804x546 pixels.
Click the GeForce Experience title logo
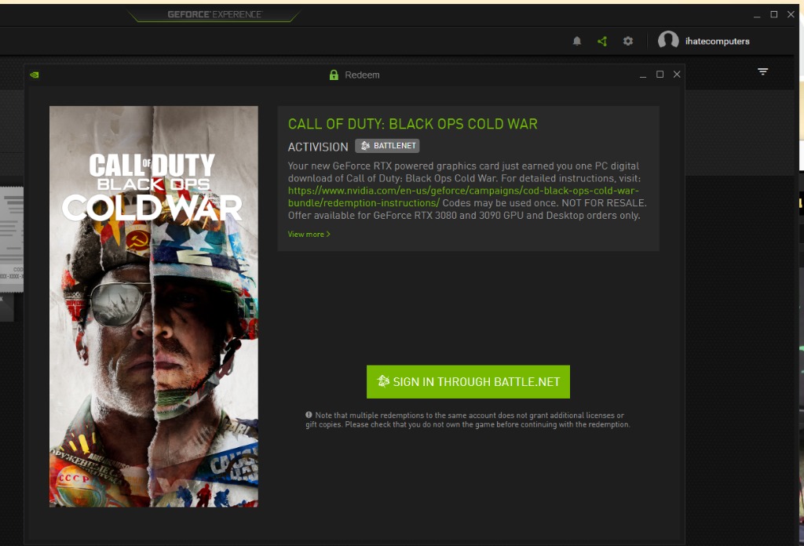tap(214, 14)
